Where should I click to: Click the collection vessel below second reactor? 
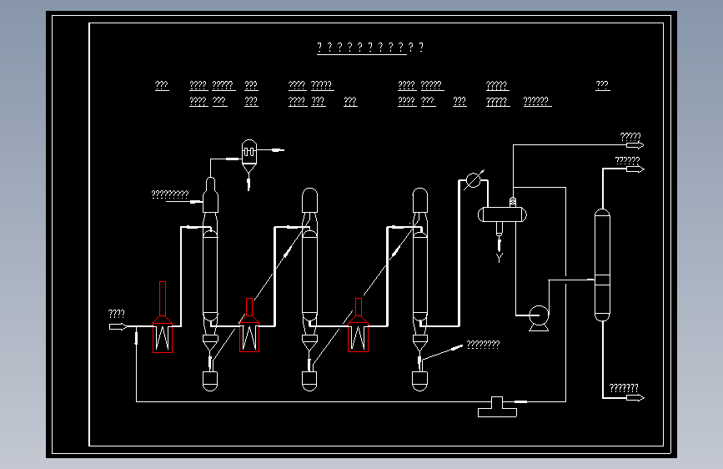click(309, 381)
